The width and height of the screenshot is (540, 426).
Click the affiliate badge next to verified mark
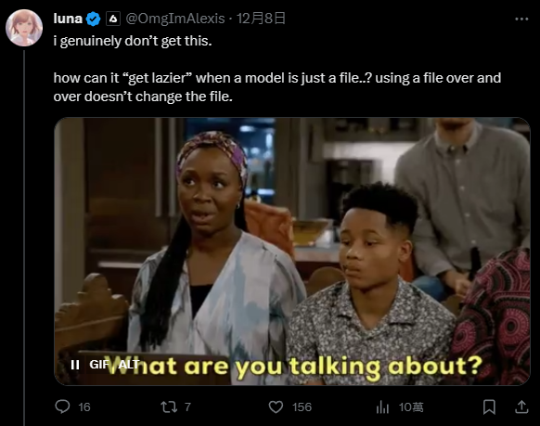(x=113, y=19)
